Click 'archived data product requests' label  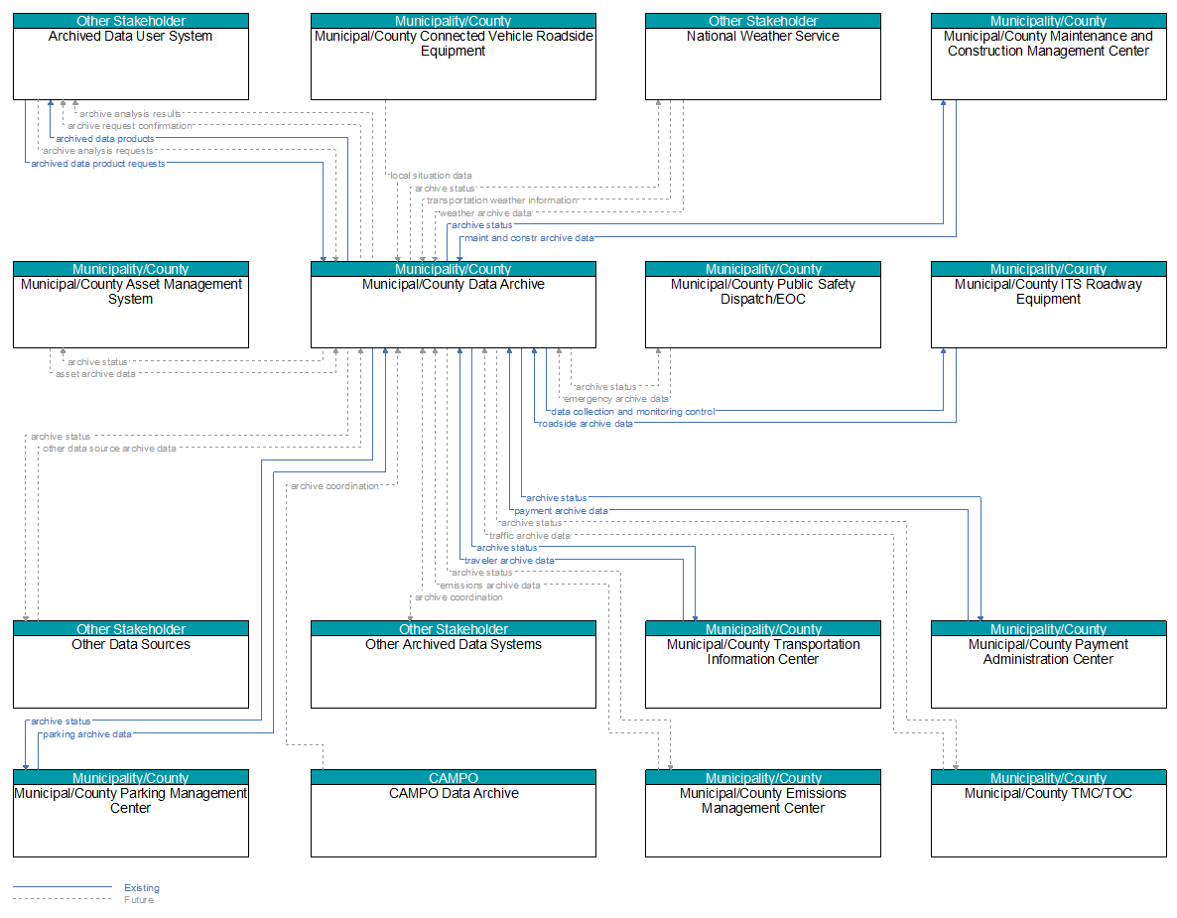pos(97,164)
